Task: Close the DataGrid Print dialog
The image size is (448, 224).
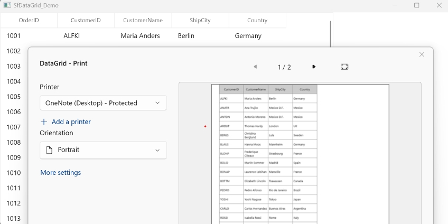Action: pos(422,54)
